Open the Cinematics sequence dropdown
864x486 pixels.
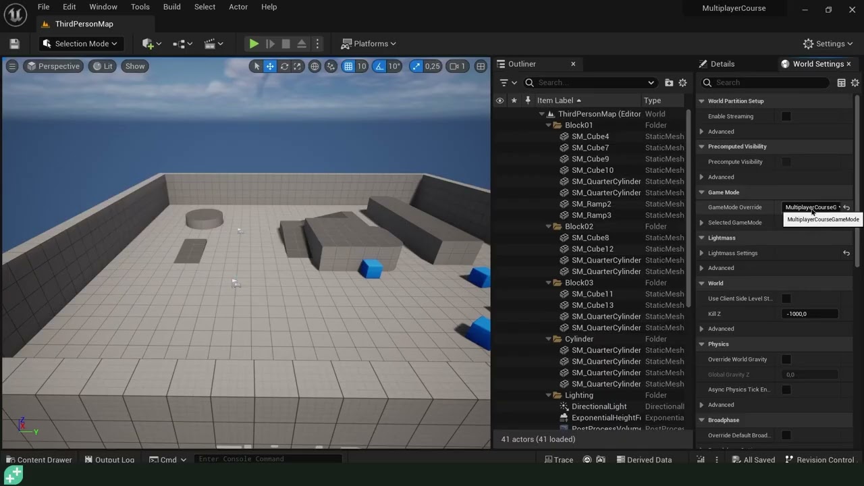point(214,44)
